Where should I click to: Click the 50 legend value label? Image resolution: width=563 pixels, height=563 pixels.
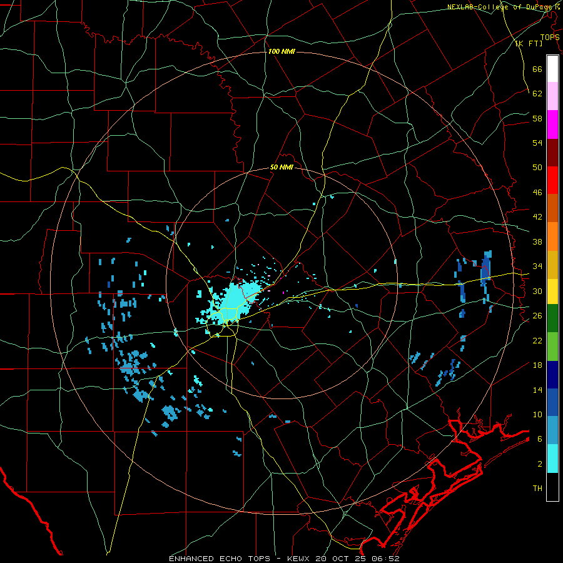click(537, 167)
